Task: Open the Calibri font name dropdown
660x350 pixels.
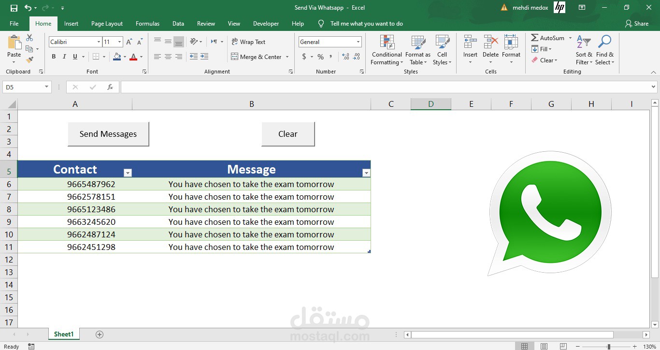Action: pyautogui.click(x=99, y=42)
